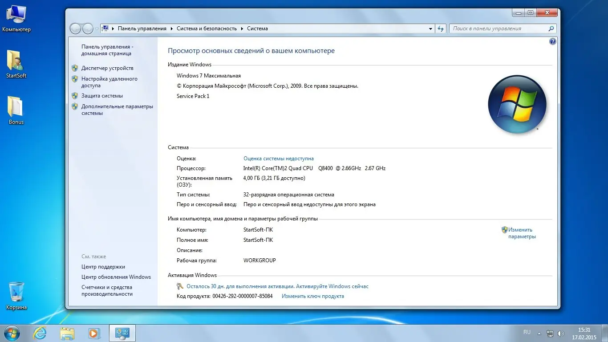Image resolution: width=608 pixels, height=342 pixels.
Task: Open Настройка удаленного доступа
Action: click(109, 82)
